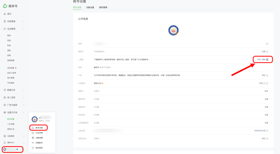Click 设置 in the 服务类目 row
The image size is (280, 154).
[x=266, y=99]
